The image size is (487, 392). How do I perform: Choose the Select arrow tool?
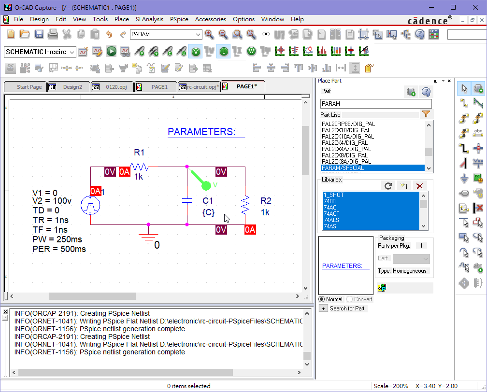click(464, 88)
